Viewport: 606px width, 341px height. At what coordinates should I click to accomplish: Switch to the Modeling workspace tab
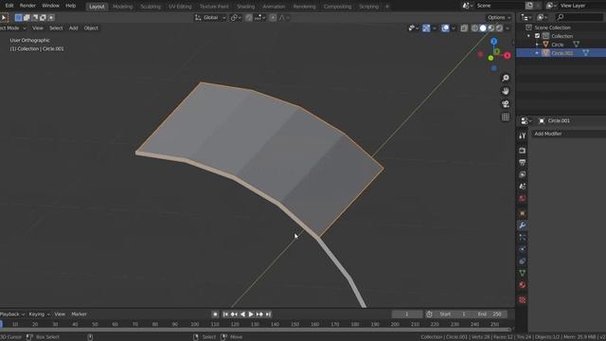click(x=122, y=7)
